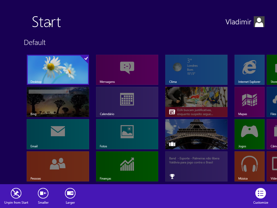Click the Larger tile size button
Viewport: 277px width, 208px height.
[70, 196]
